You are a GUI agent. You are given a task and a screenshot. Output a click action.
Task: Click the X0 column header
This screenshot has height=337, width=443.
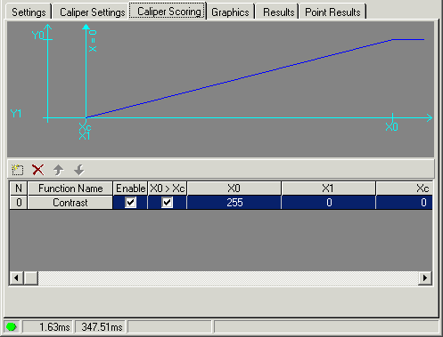point(234,189)
